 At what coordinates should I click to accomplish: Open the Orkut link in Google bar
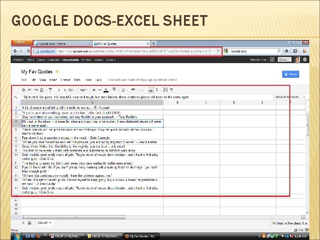pyautogui.click(x=30, y=60)
